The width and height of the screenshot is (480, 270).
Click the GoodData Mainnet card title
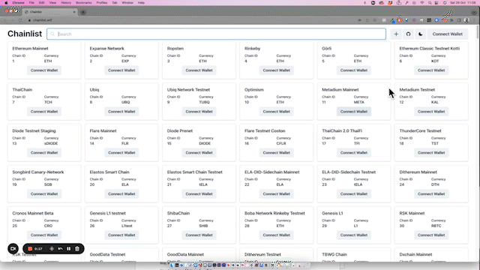tap(185, 254)
